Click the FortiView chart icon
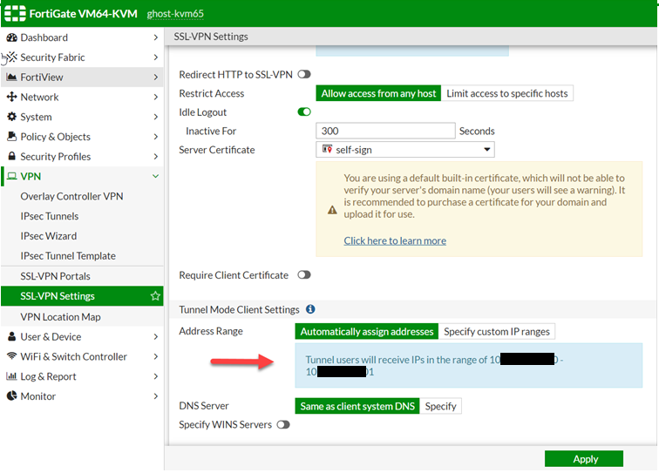 [x=12, y=78]
